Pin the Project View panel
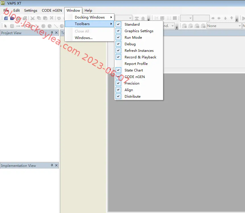Screen dimensions: 245x213 (52, 33)
